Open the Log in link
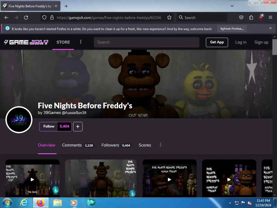 point(240,42)
